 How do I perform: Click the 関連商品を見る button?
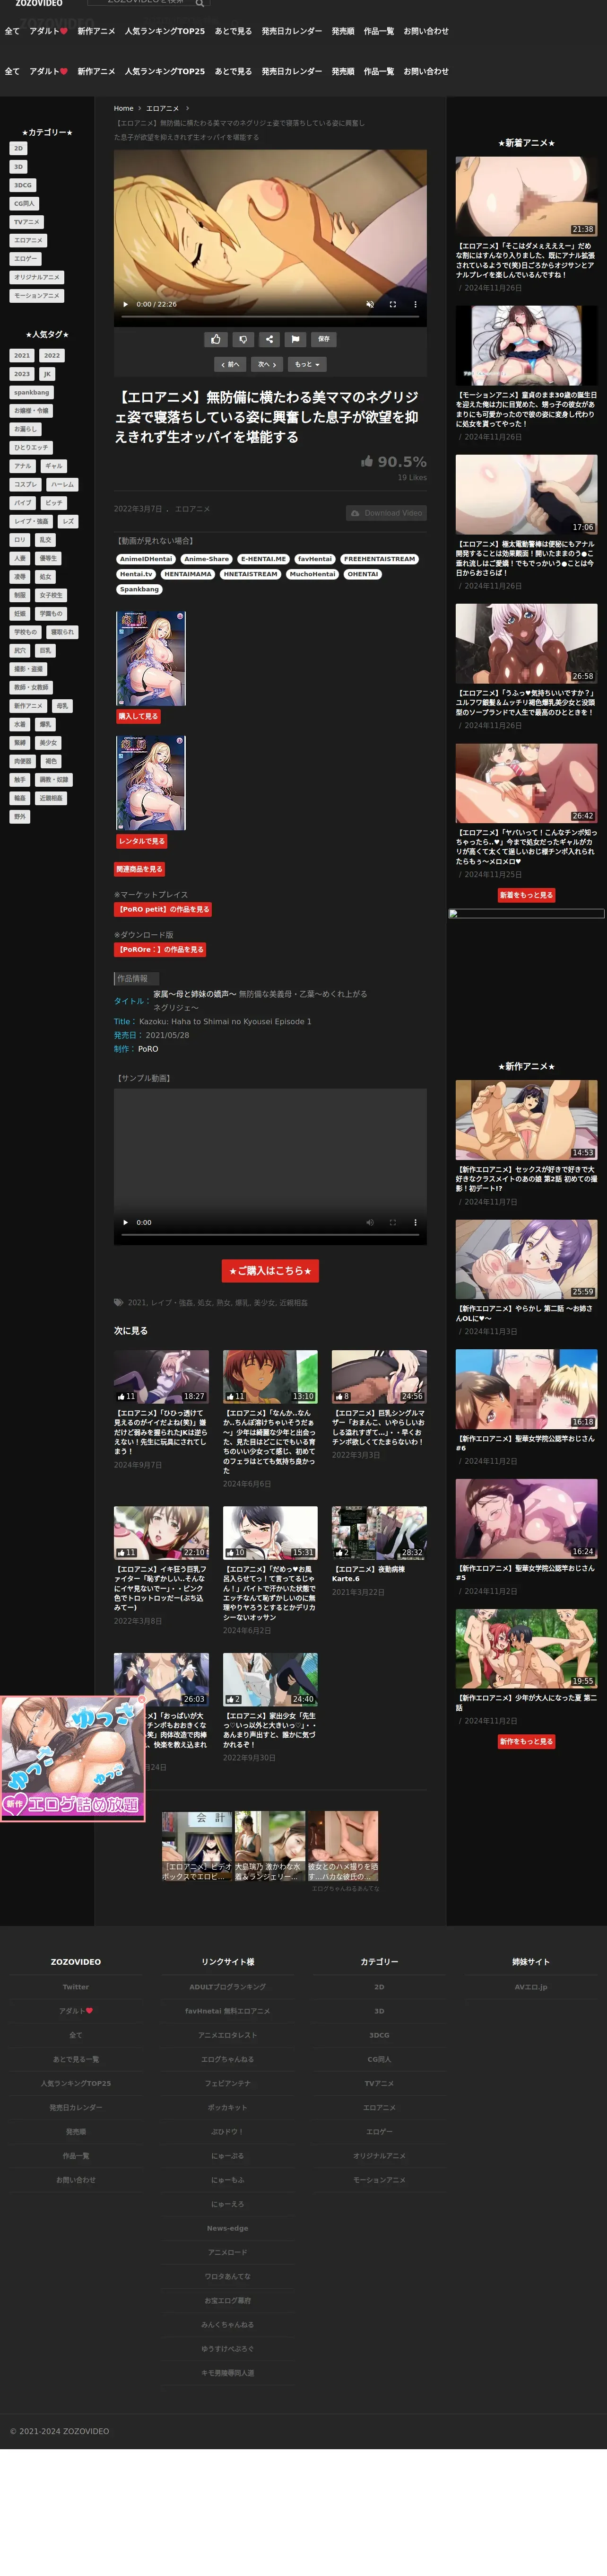pyautogui.click(x=139, y=869)
